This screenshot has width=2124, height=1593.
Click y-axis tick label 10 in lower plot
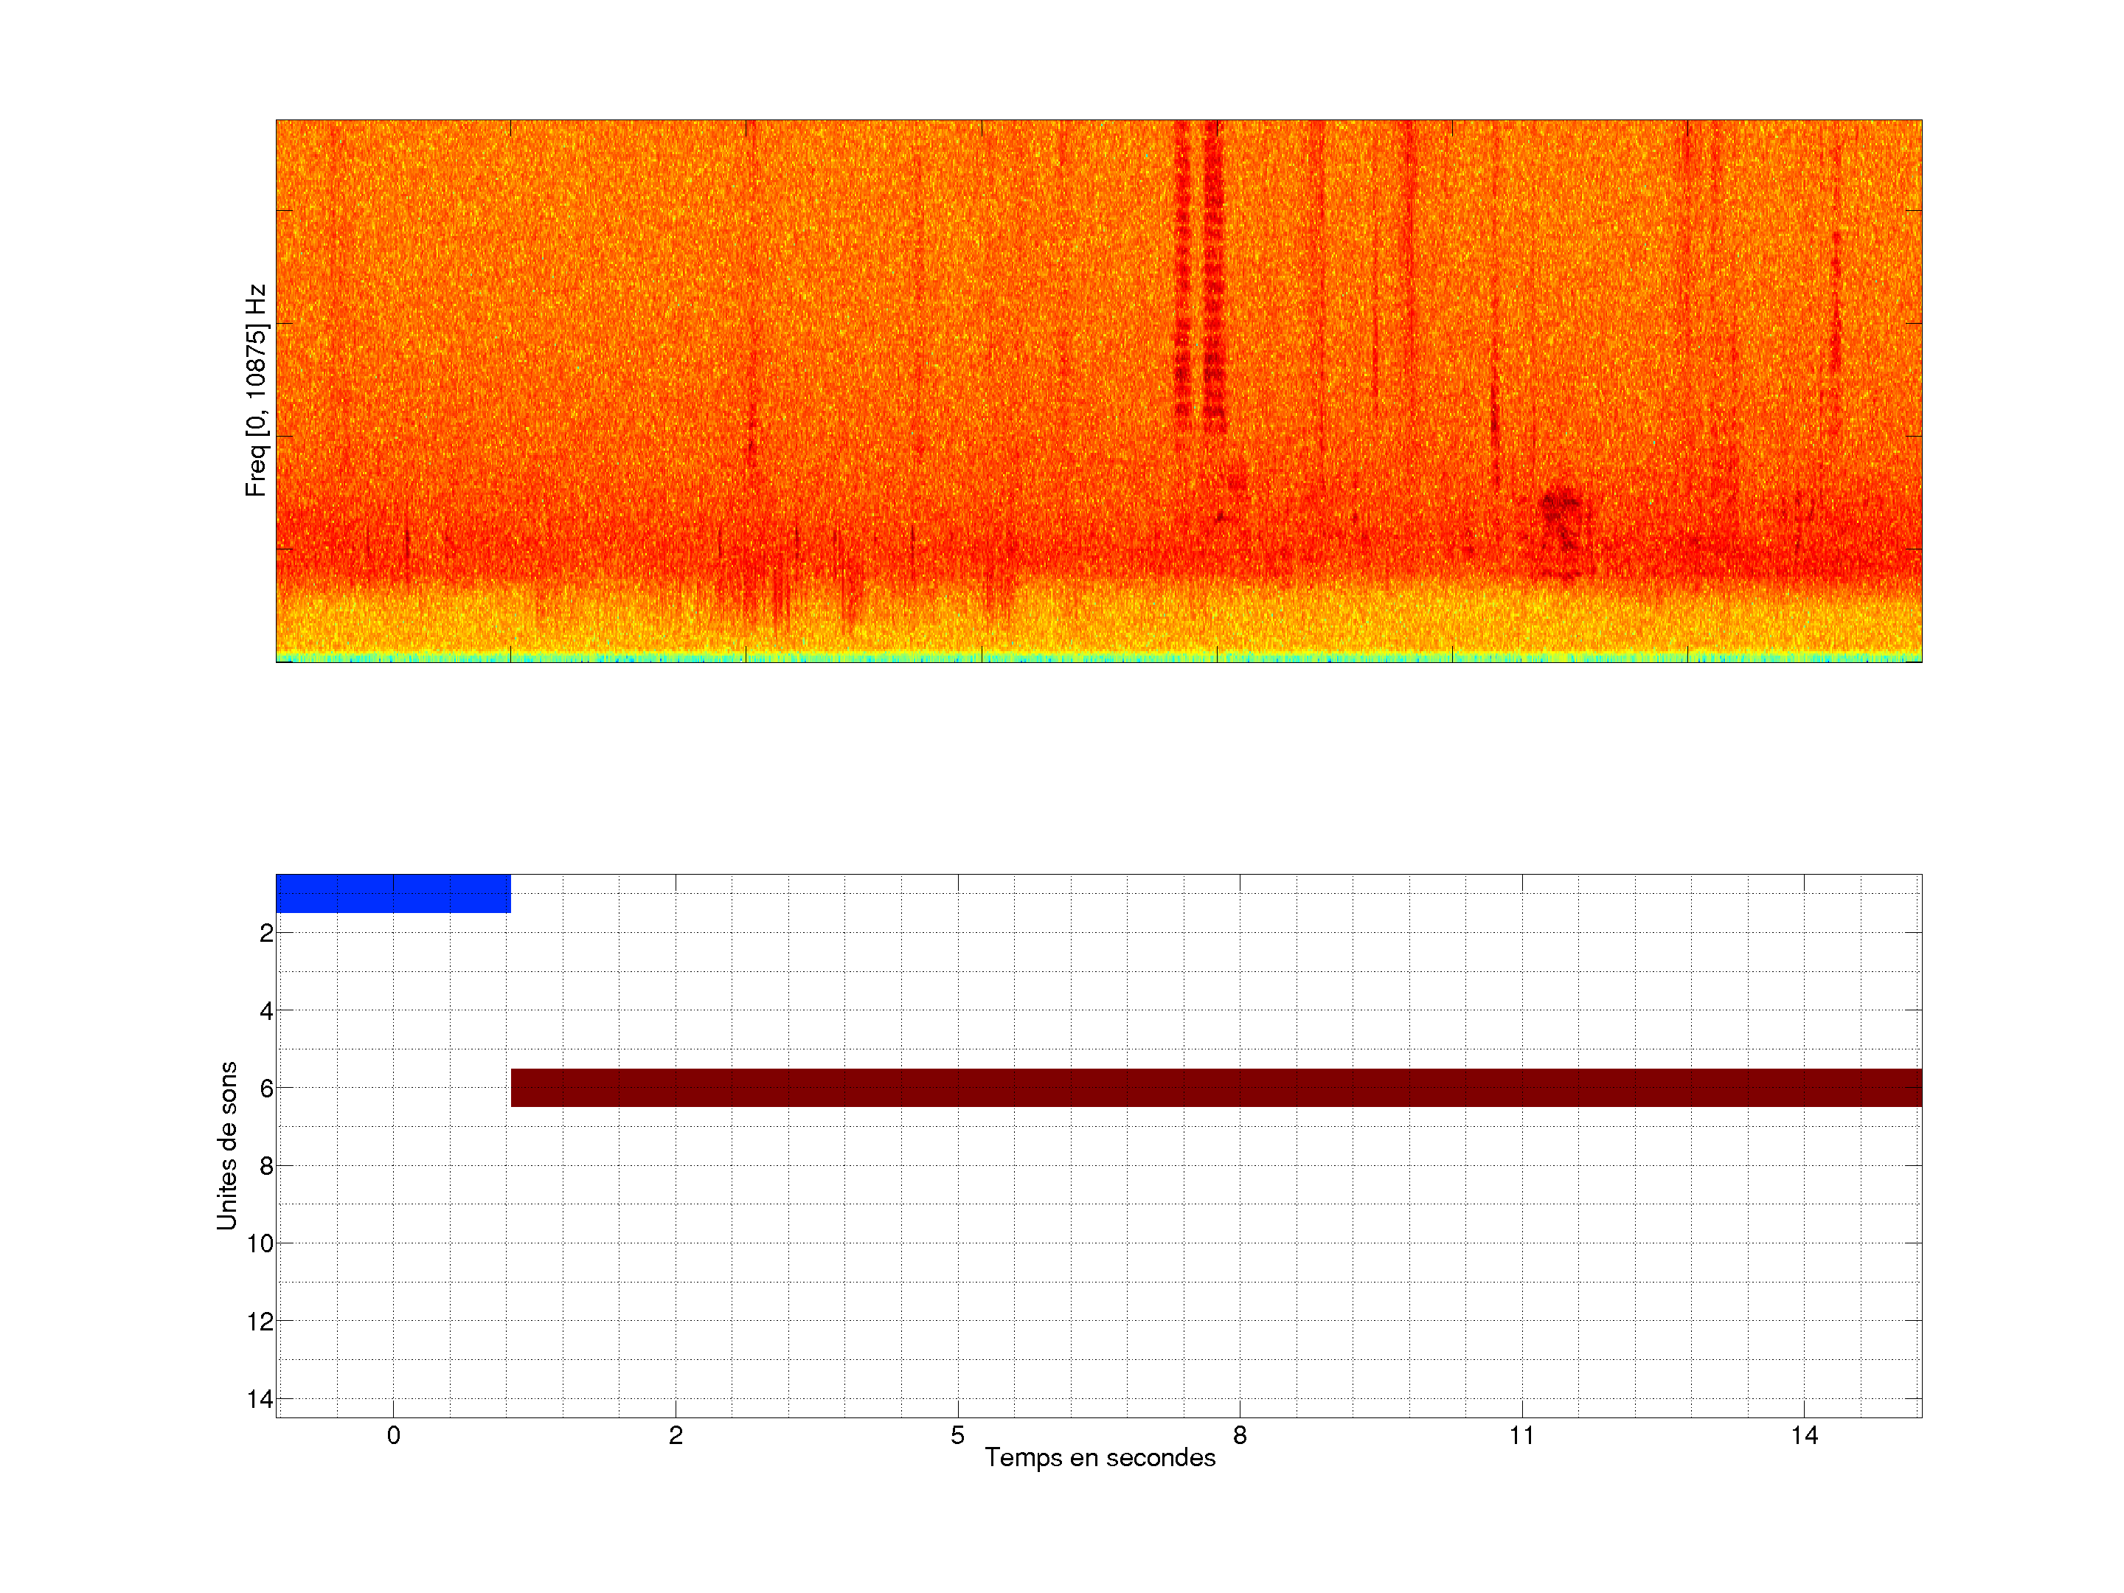[260, 1243]
